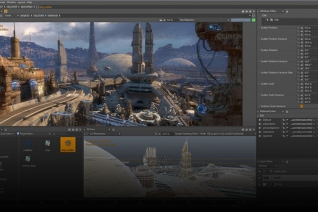Toggle the Material Linker lock icon
This screenshot has height=212, width=318.
click(287, 111)
